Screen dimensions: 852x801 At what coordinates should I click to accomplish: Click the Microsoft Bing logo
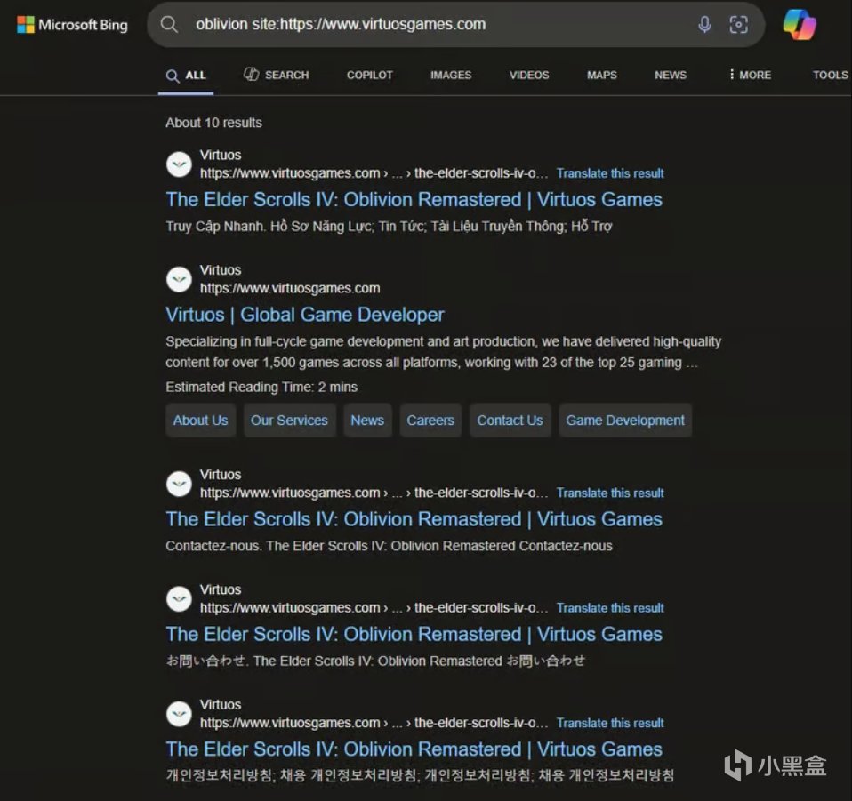tap(72, 25)
